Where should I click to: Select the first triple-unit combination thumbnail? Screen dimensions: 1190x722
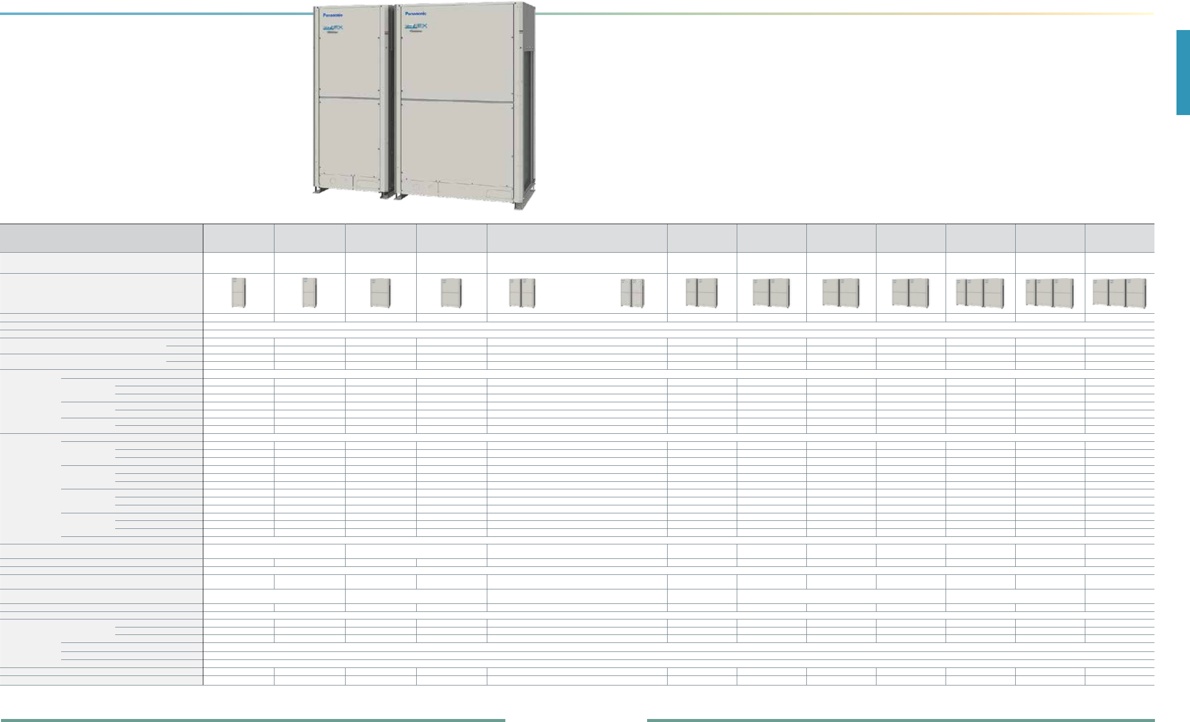[980, 293]
